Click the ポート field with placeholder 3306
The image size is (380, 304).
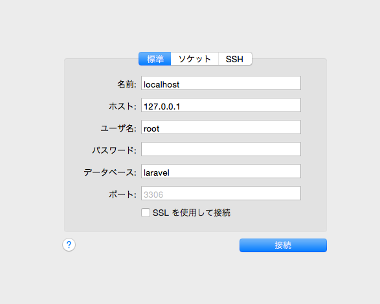coord(221,193)
